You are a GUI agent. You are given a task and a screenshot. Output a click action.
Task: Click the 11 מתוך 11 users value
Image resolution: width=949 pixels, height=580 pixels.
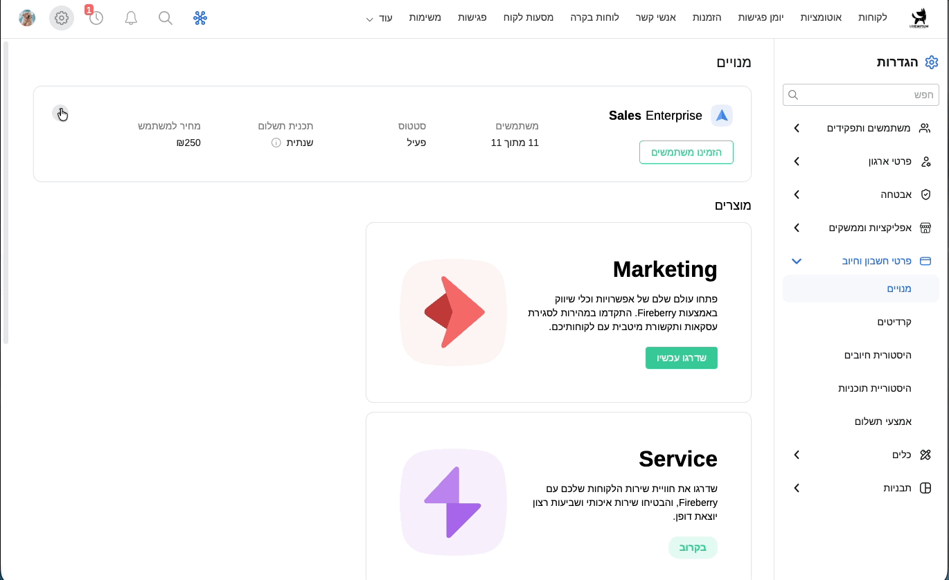click(515, 143)
